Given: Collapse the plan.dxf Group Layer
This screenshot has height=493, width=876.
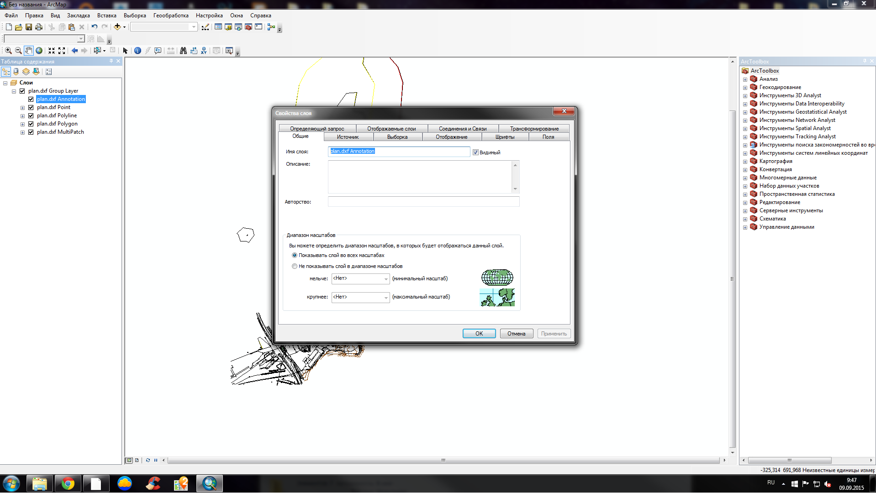Looking at the screenshot, I should (x=14, y=91).
